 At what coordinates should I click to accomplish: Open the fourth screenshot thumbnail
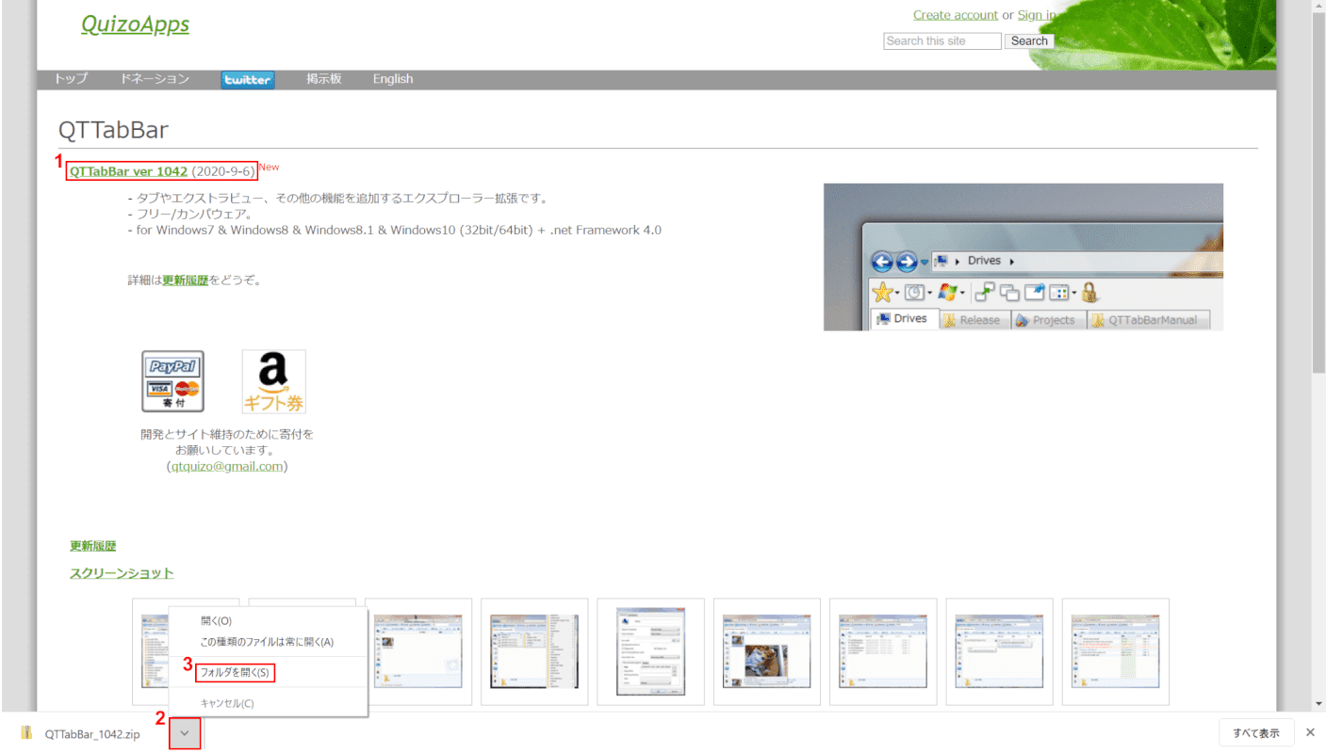(x=534, y=651)
